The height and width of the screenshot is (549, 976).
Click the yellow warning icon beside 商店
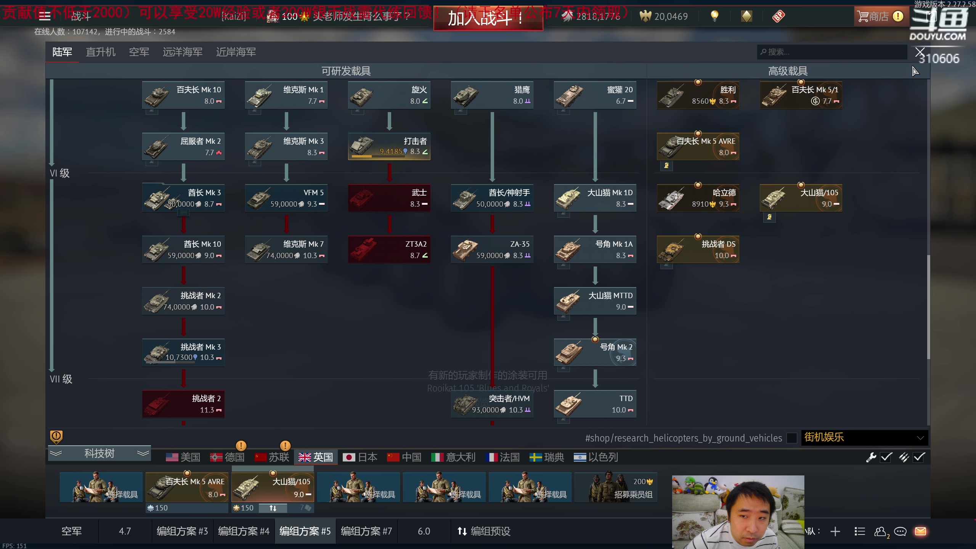pyautogui.click(x=898, y=16)
